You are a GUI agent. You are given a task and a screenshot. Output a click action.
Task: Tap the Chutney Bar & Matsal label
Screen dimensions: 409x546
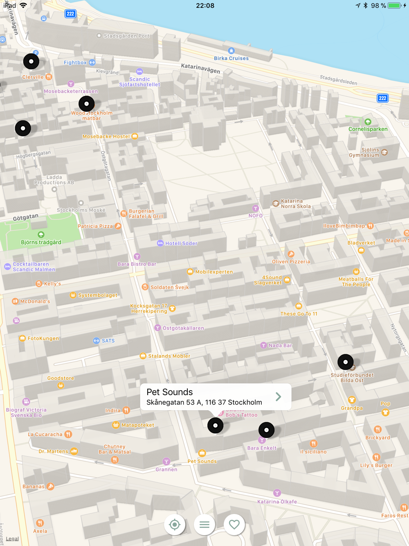coord(115,449)
